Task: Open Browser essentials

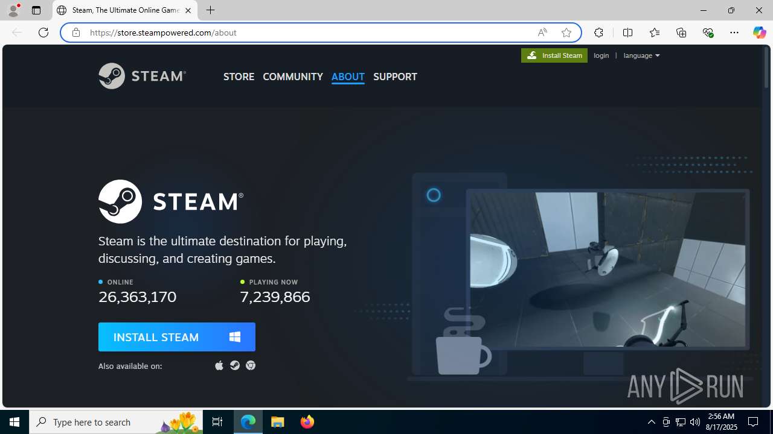Action: [708, 33]
